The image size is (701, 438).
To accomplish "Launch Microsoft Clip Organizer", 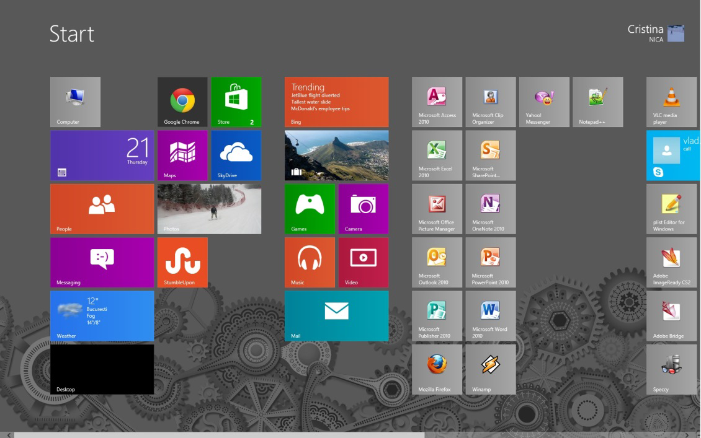I will [x=491, y=102].
